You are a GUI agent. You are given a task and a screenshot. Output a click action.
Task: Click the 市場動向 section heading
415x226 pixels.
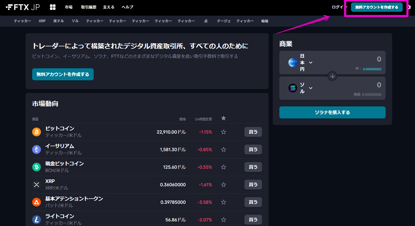45,104
